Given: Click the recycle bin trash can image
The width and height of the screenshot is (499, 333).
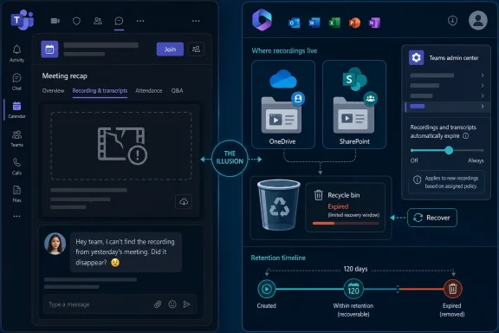Looking at the screenshot, I should point(279,205).
